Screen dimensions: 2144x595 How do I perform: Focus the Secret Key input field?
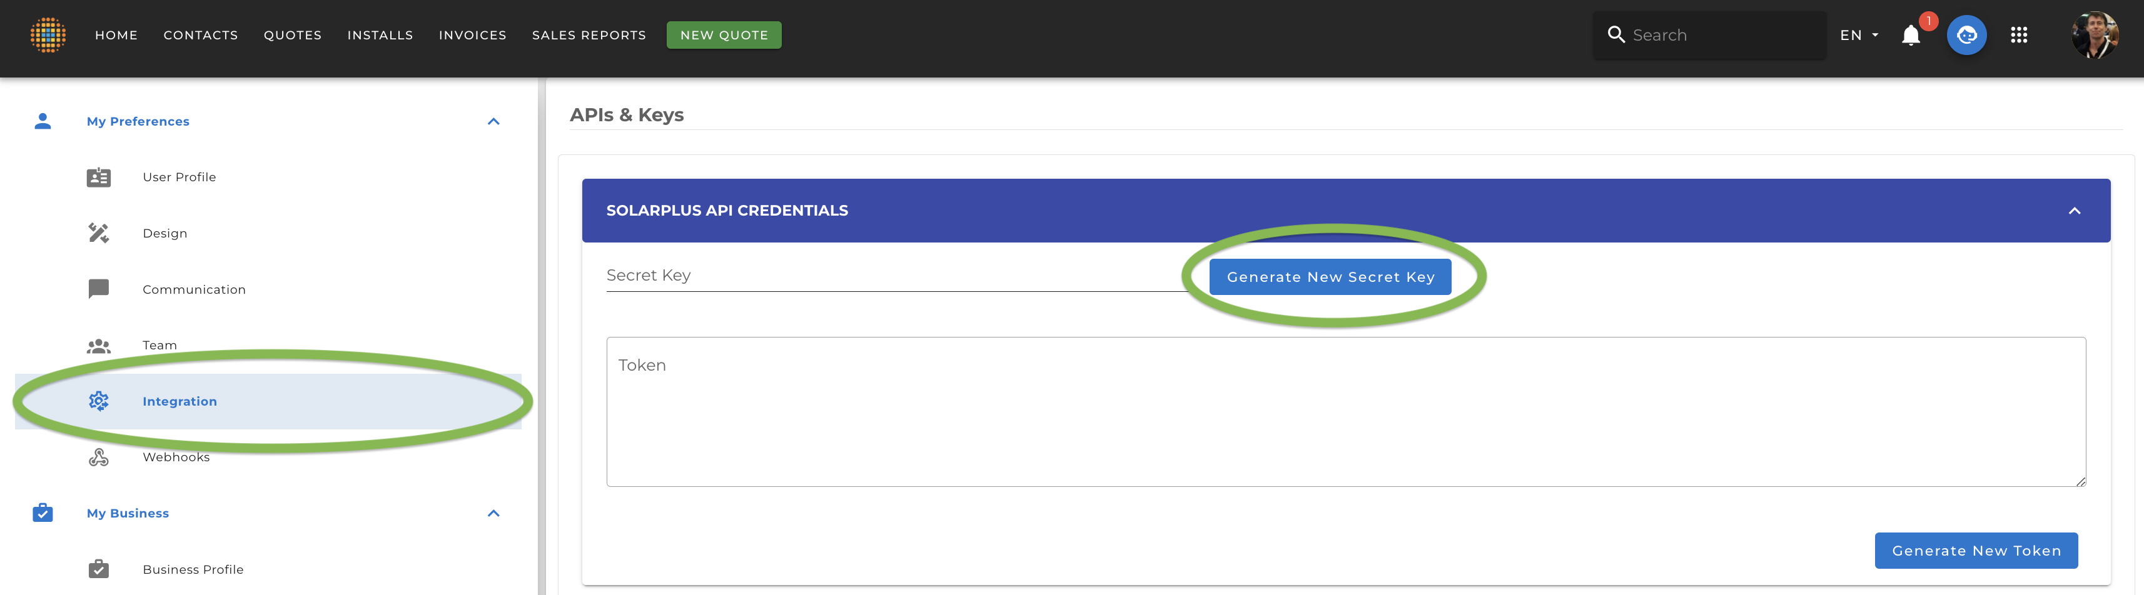point(898,276)
